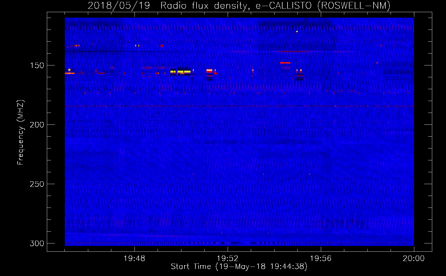
Task: Click the 19:56 time tick label
Action: click(x=321, y=259)
